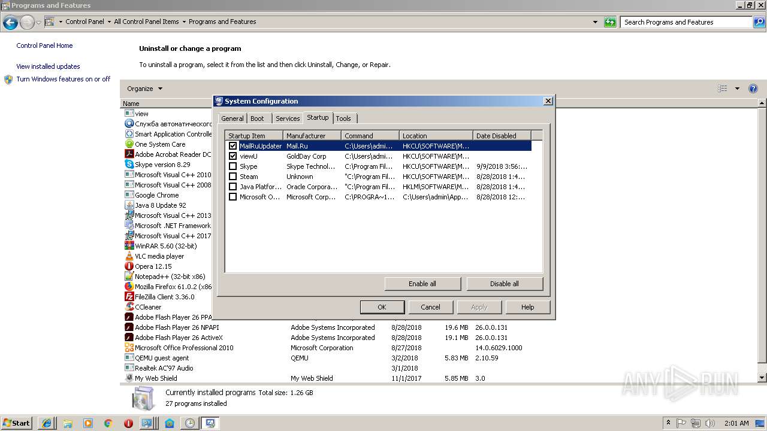Select the Notepad++ program icon
Image resolution: width=767 pixels, height=431 pixels.
129,277
